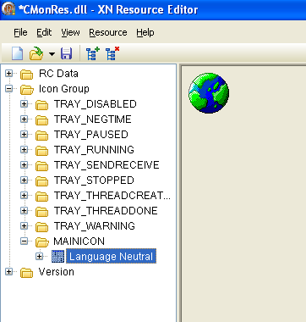The width and height of the screenshot is (306, 322).
Task: Select the RC Data tree label
Action: click(x=58, y=74)
